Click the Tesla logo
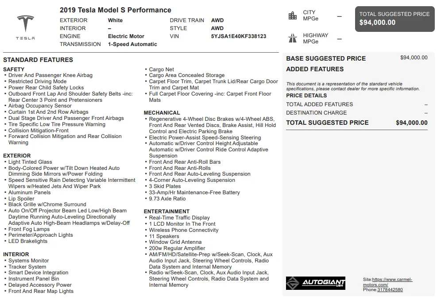 click(x=25, y=26)
